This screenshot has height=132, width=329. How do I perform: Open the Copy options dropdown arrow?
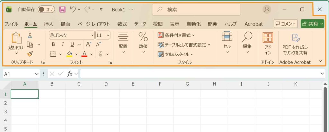pyautogui.click(x=39, y=44)
